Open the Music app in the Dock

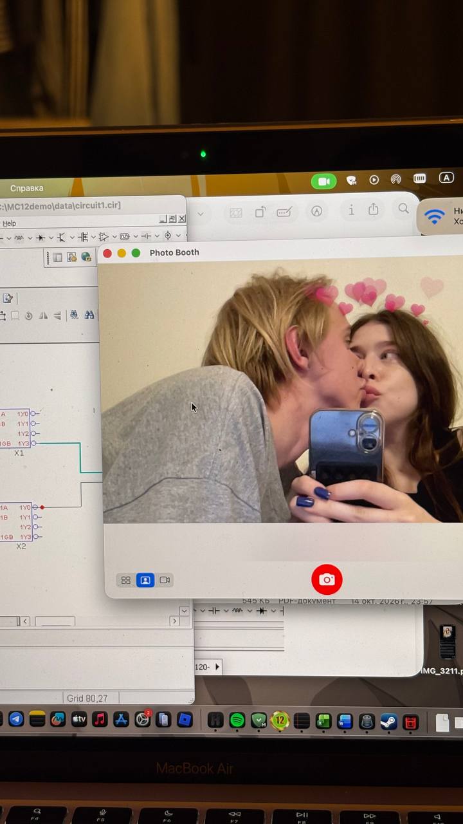click(100, 719)
